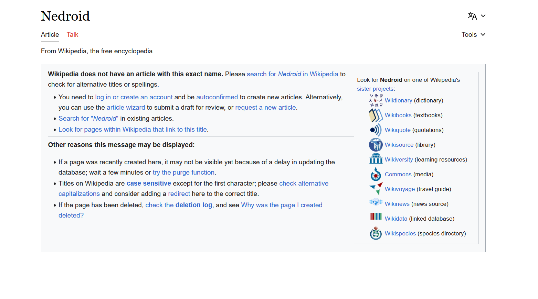Go to Wikinews text link

tap(397, 204)
